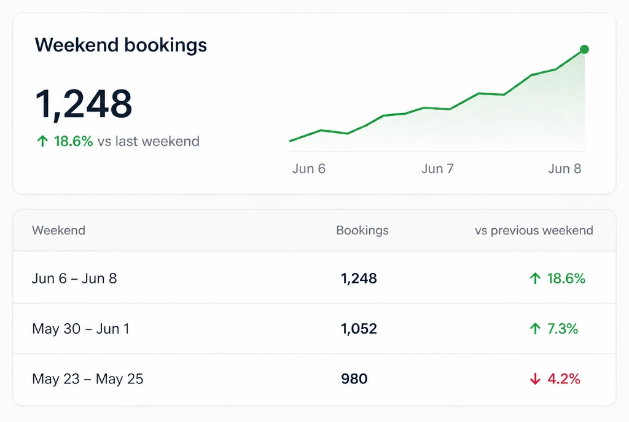Screen dimensions: 629x422
Task: Click the 'Weekend bookings' card title
Action: point(121,45)
